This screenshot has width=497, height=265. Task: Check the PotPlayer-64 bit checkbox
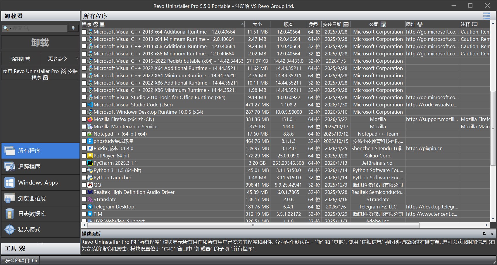click(x=84, y=156)
